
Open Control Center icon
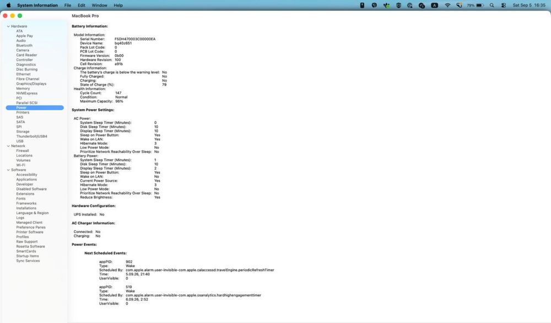504,6
